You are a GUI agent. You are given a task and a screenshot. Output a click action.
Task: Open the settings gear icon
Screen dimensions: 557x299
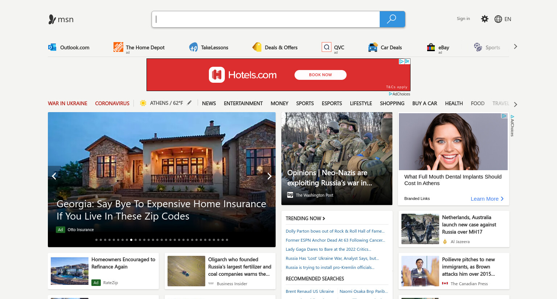click(x=484, y=19)
